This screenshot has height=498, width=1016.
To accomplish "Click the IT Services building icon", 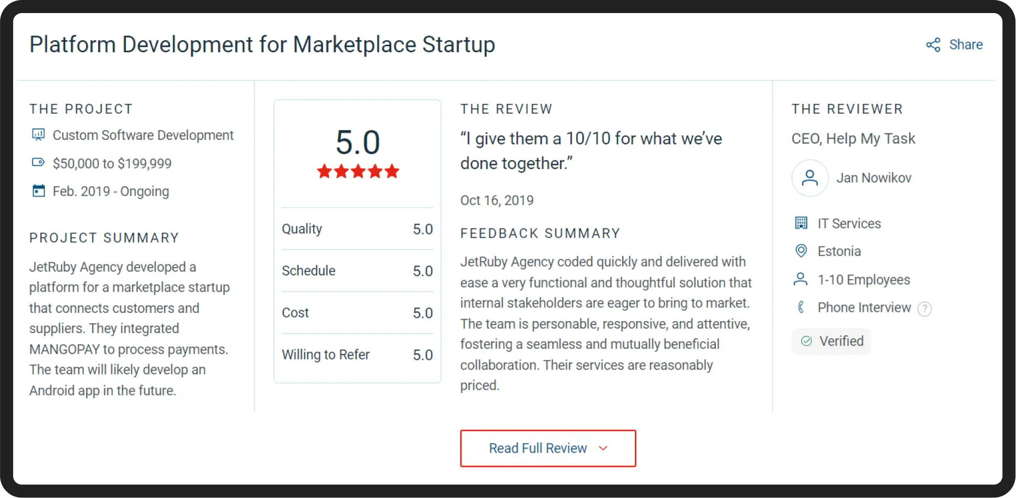I will [x=801, y=223].
